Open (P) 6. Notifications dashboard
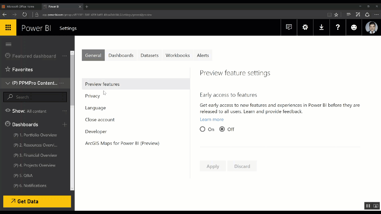 (30, 185)
